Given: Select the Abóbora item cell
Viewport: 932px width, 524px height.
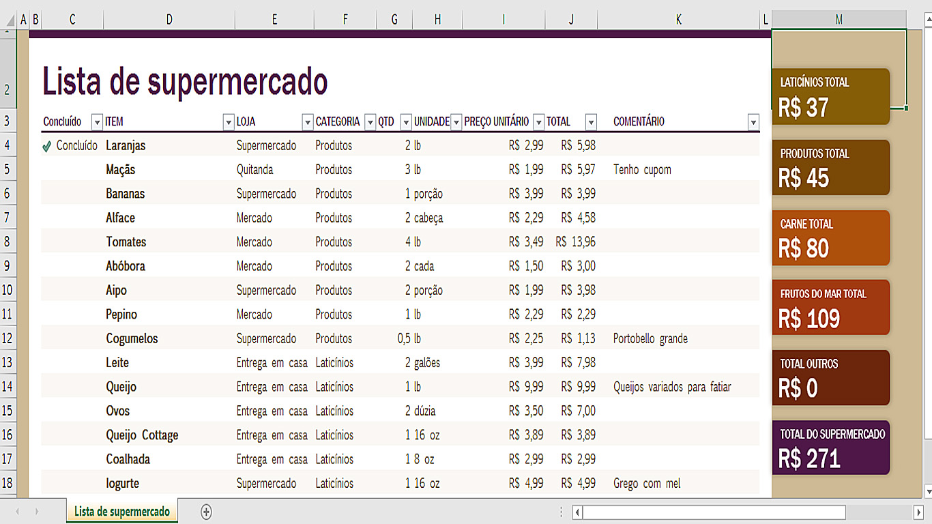Looking at the screenshot, I should pyautogui.click(x=169, y=266).
